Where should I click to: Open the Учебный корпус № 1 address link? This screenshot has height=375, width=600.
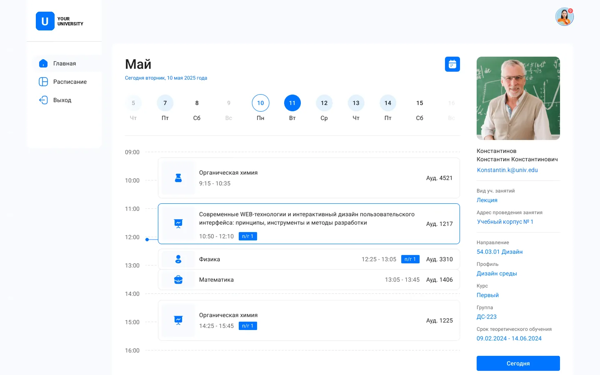(505, 222)
